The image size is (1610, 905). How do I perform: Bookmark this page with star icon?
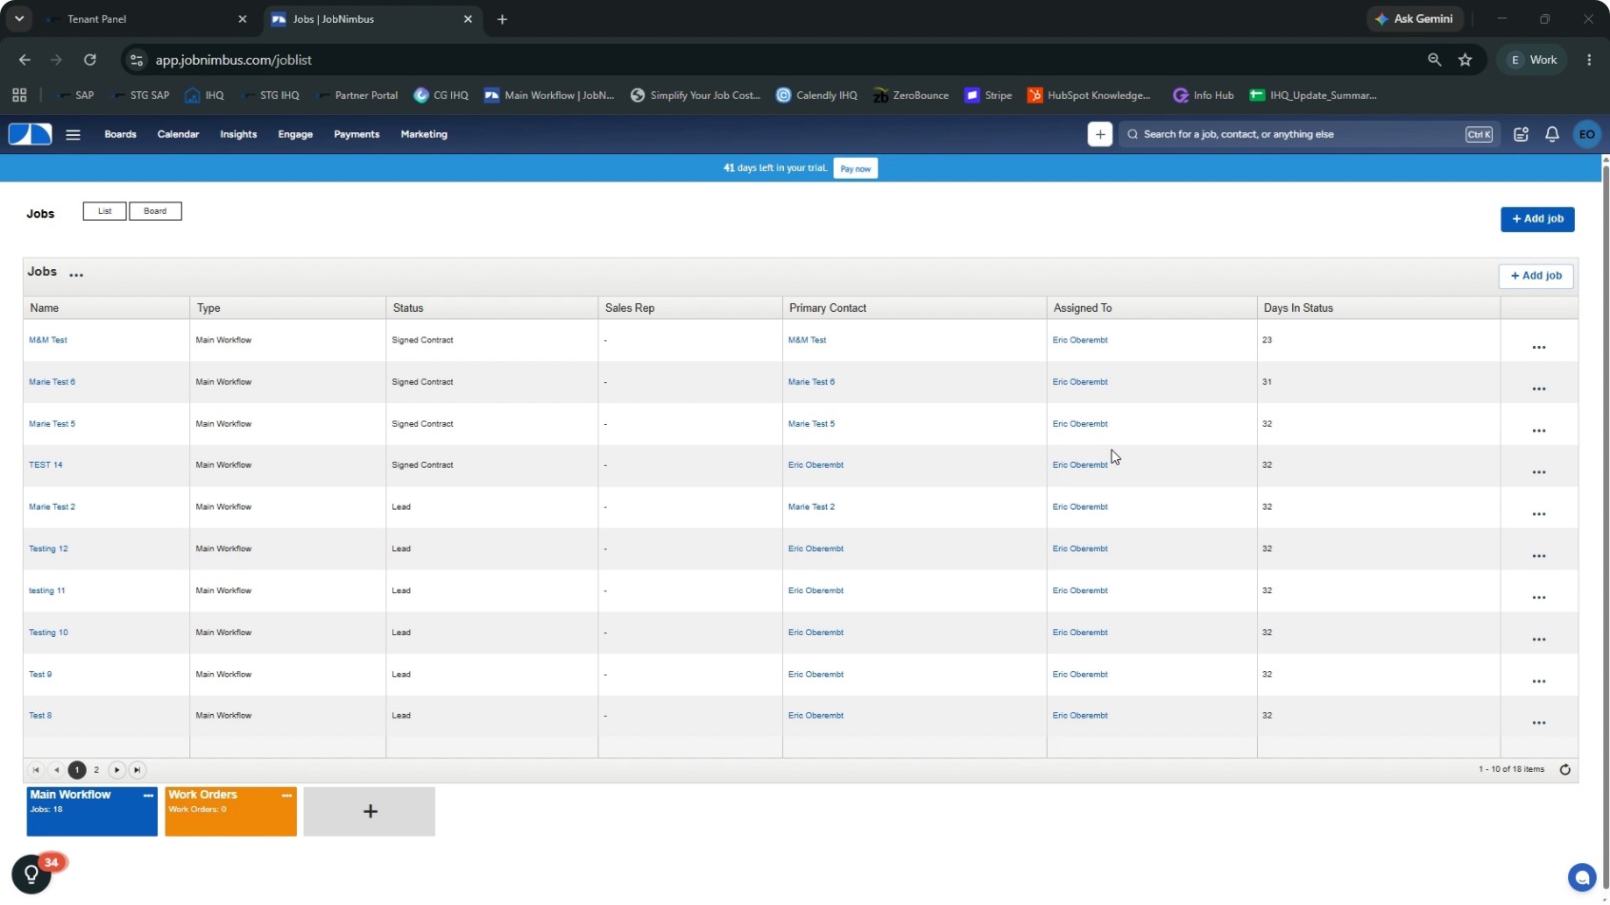coord(1465,60)
